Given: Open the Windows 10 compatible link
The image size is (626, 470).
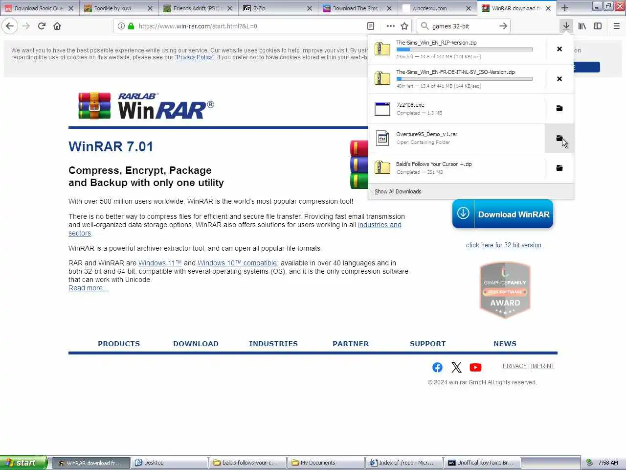Looking at the screenshot, I should click(x=237, y=263).
